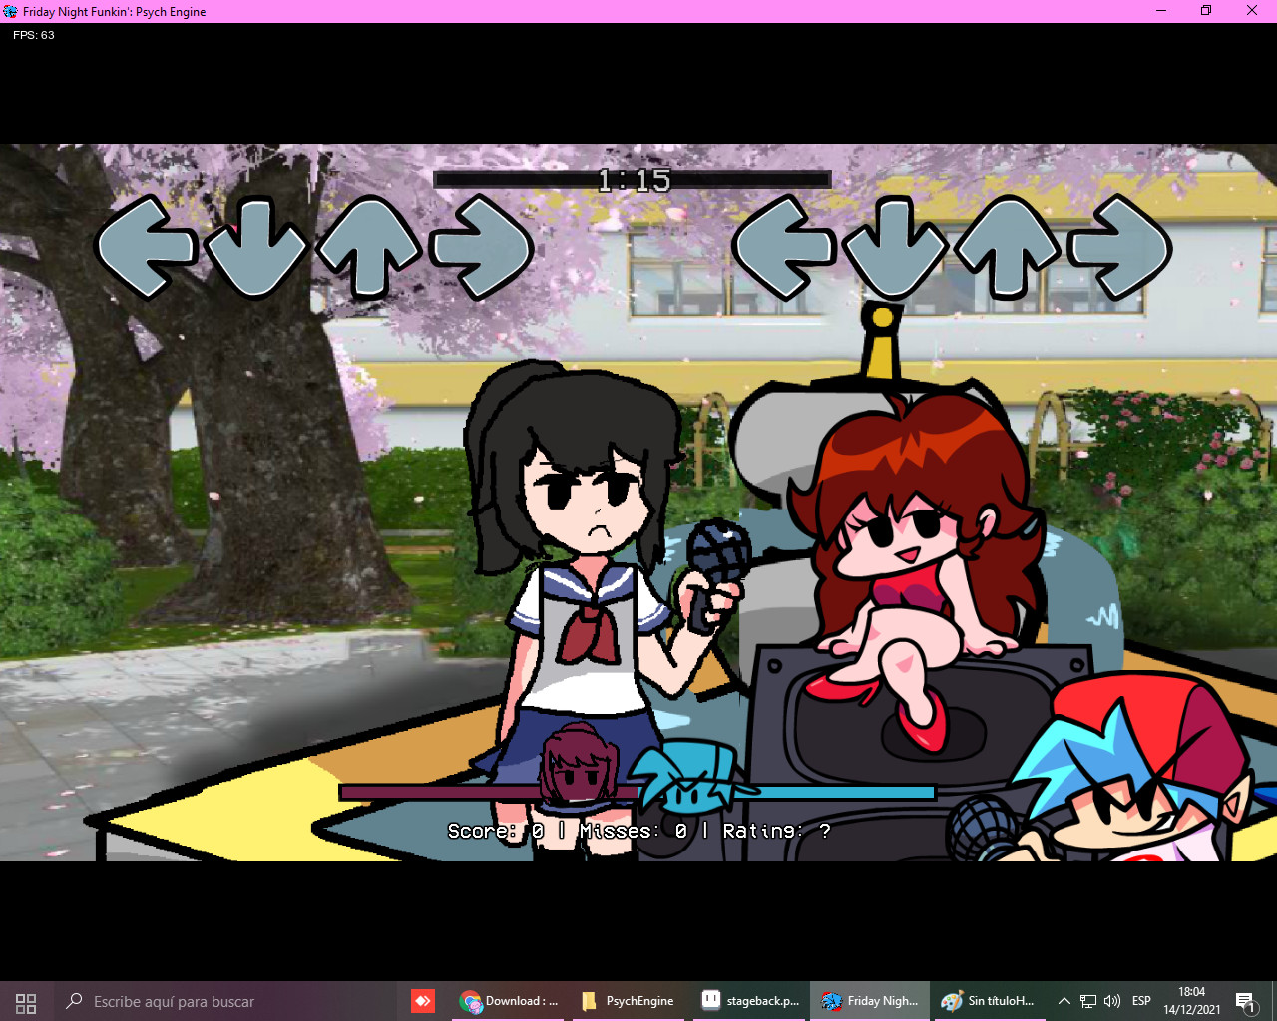Click the song progress bar showing 1:15

tap(633, 179)
